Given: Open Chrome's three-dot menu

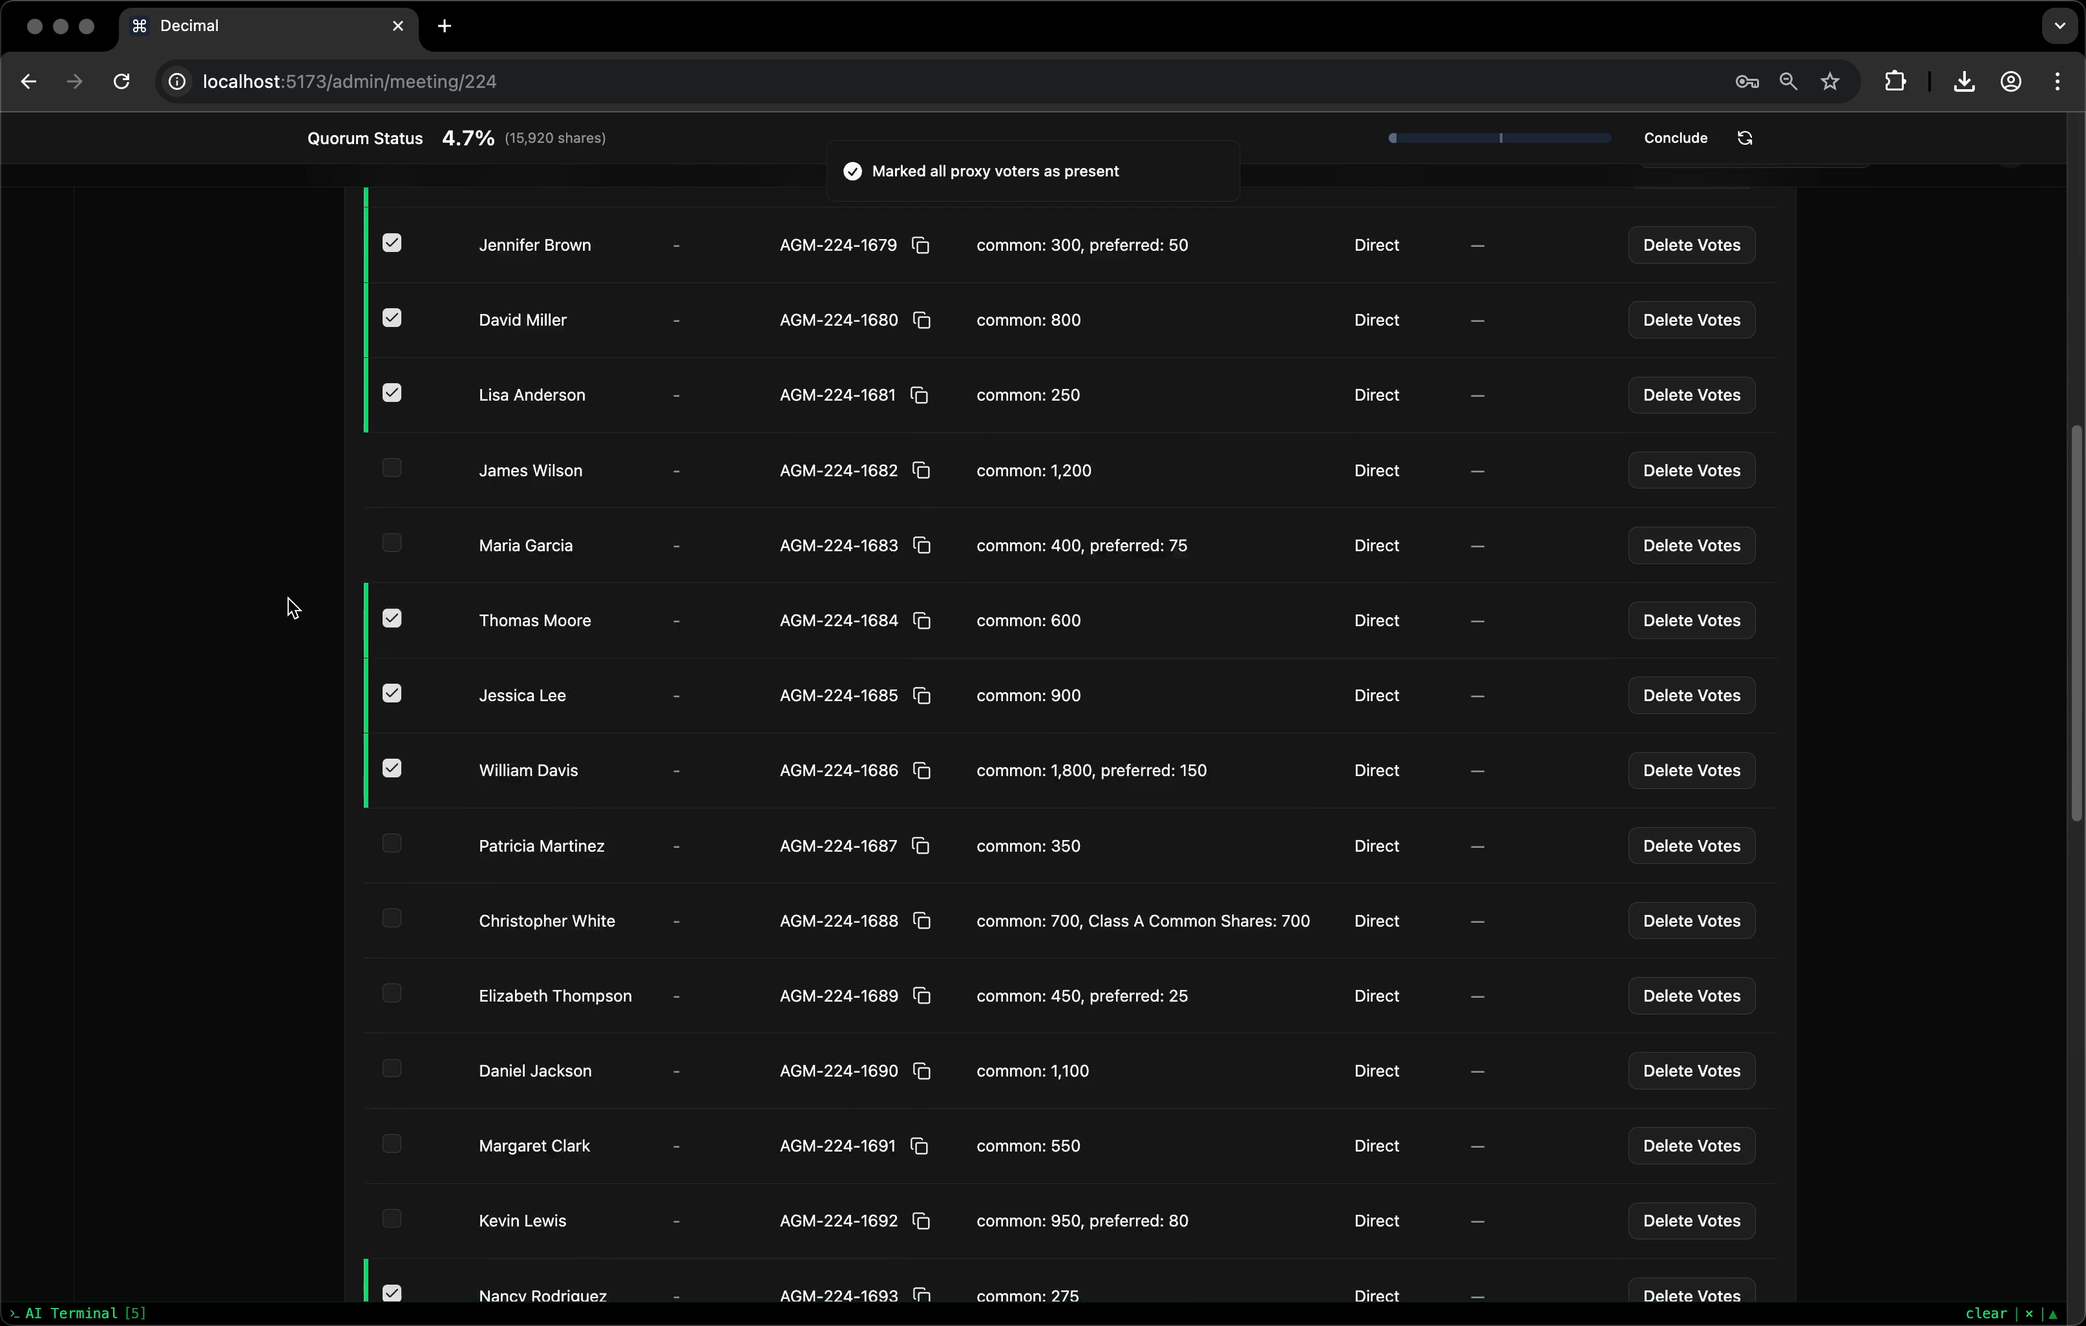Looking at the screenshot, I should (2058, 81).
